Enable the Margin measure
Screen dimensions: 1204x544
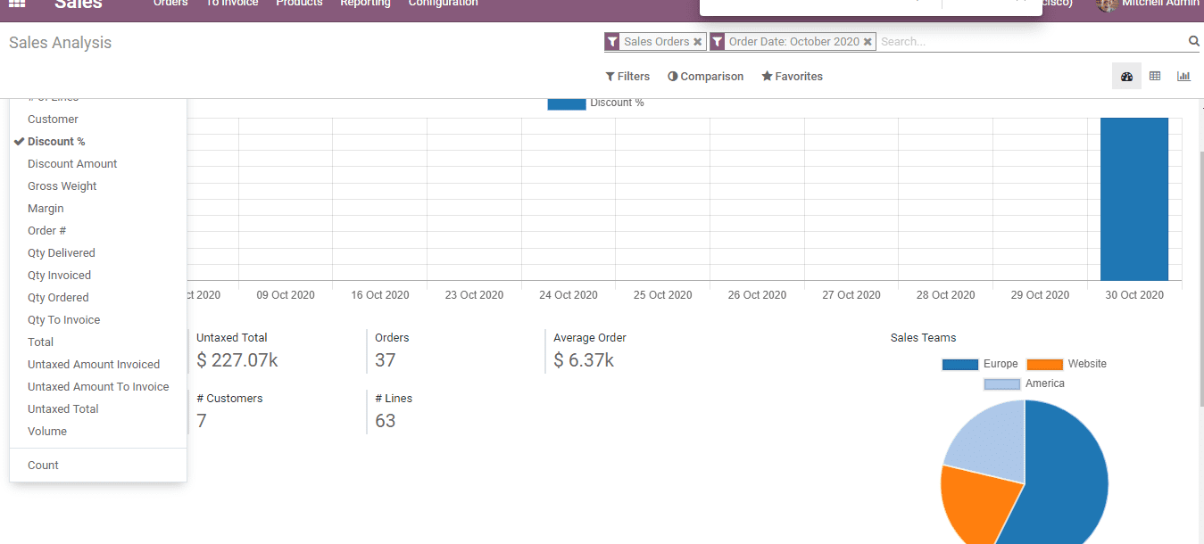click(x=46, y=208)
